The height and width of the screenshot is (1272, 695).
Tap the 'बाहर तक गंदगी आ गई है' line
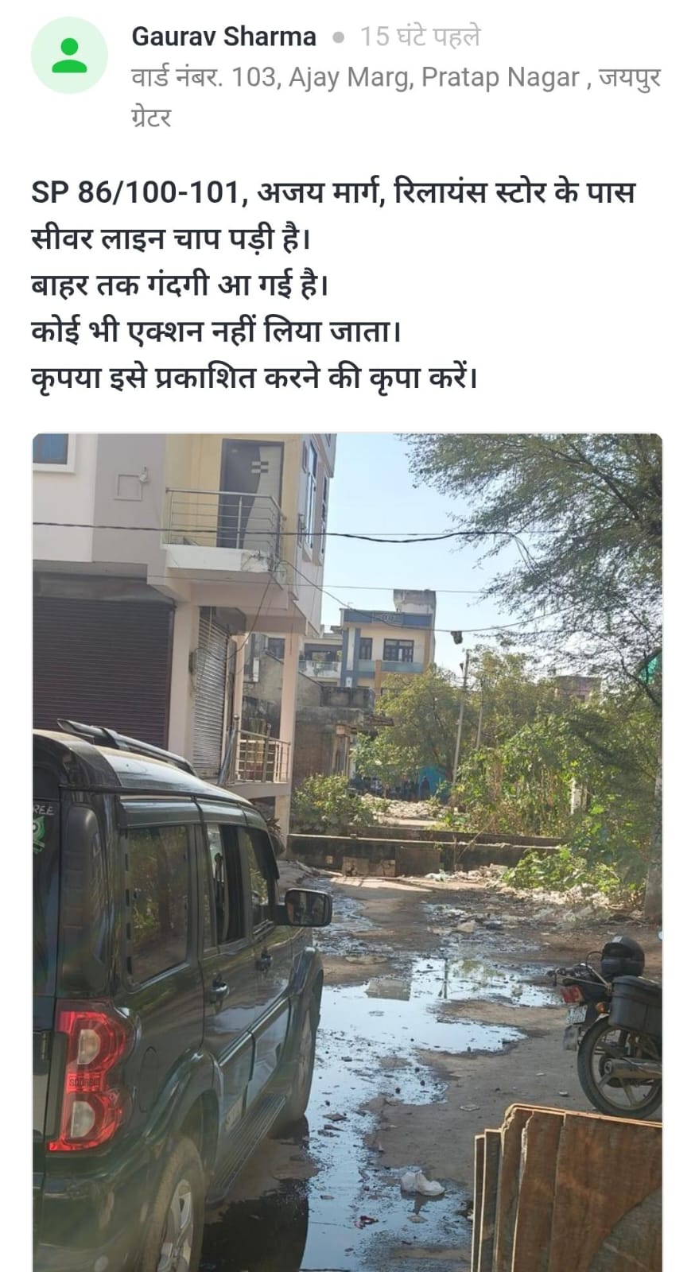(x=180, y=285)
